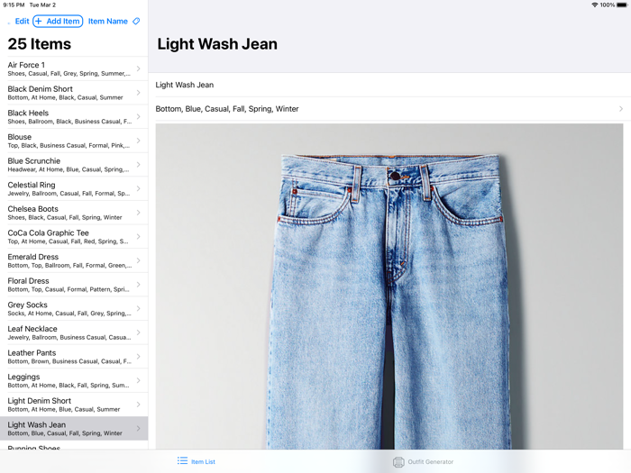Open Grey Socks row chevron
Image resolution: width=631 pixels, height=473 pixels.
[x=139, y=308]
